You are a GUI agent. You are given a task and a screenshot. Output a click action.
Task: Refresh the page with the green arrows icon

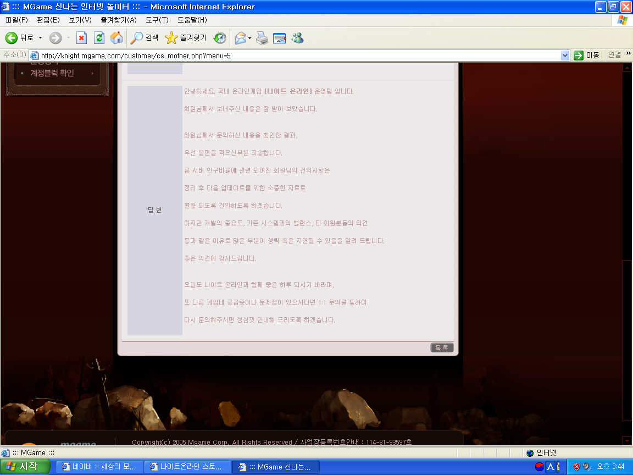(x=99, y=38)
